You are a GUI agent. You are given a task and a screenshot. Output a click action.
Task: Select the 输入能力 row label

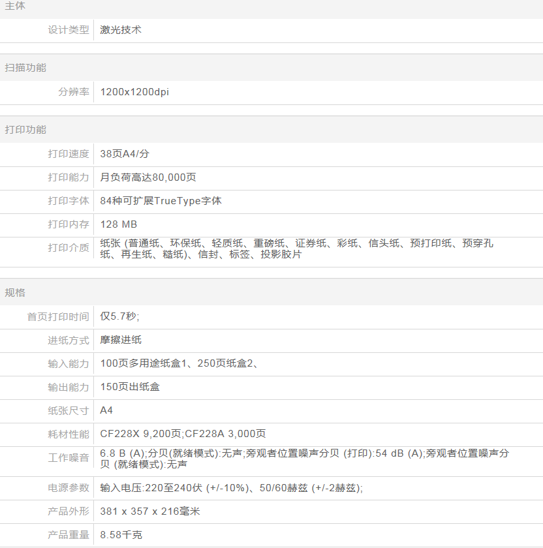pos(69,363)
